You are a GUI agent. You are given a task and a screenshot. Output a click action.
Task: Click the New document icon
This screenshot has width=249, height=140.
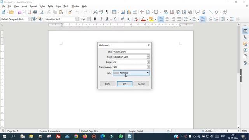(x=4, y=12)
